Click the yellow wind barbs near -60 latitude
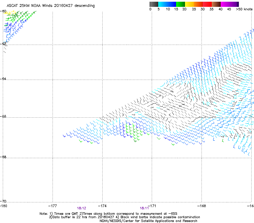254x223 pixels. point(9,12)
